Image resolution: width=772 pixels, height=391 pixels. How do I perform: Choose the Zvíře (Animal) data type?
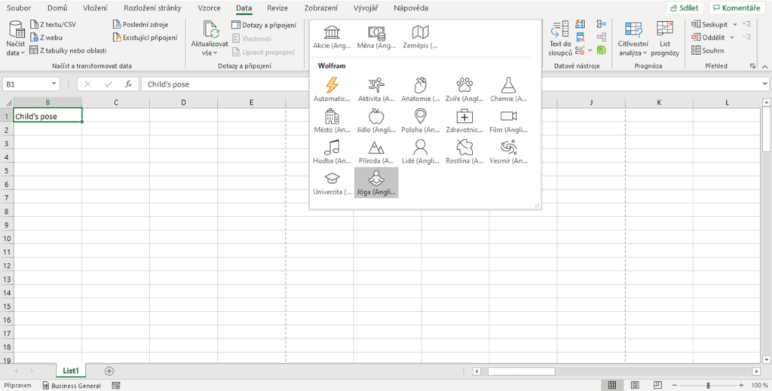click(x=464, y=90)
